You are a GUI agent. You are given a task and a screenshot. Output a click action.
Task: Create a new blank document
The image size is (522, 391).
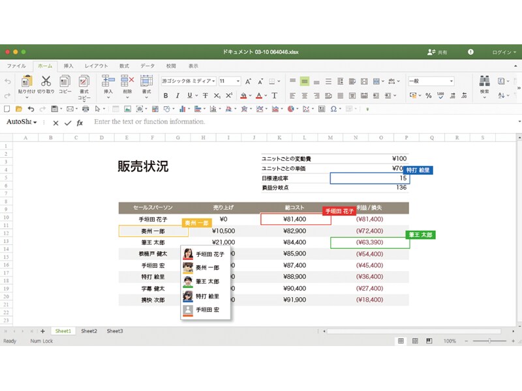[7, 109]
